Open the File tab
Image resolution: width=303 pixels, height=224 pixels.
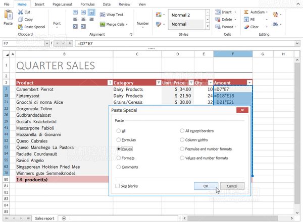tap(7, 4)
